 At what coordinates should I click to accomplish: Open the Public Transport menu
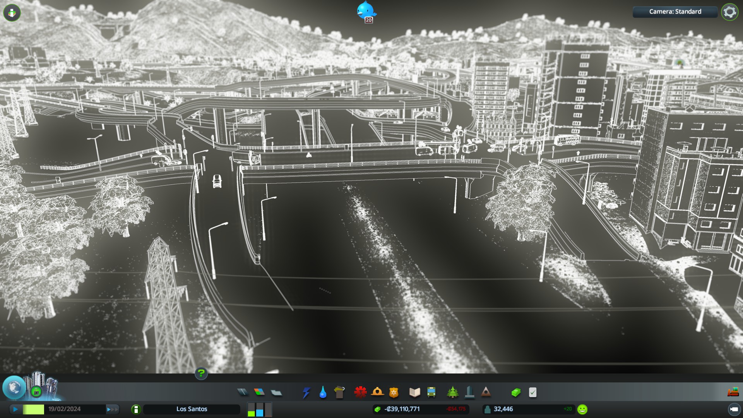[x=431, y=392]
